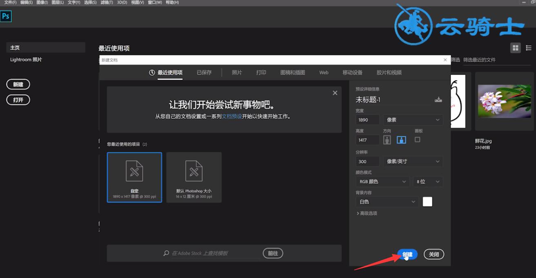The image size is (536, 278).
Task: Select the 自定 1890 x 1417 preset
Action: coord(134,177)
